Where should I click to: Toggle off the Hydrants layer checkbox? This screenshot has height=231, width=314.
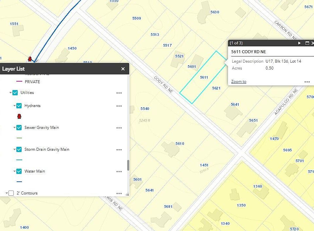coord(19,105)
